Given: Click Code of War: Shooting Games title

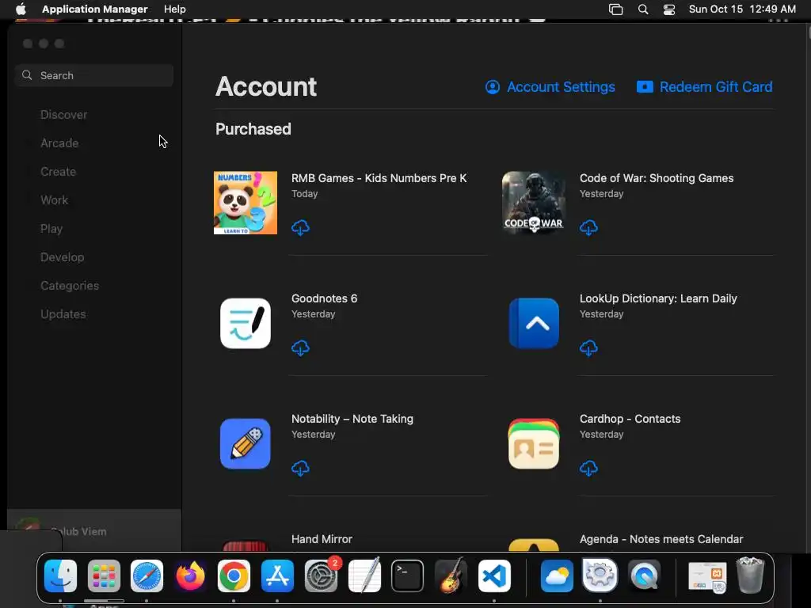Looking at the screenshot, I should [657, 178].
